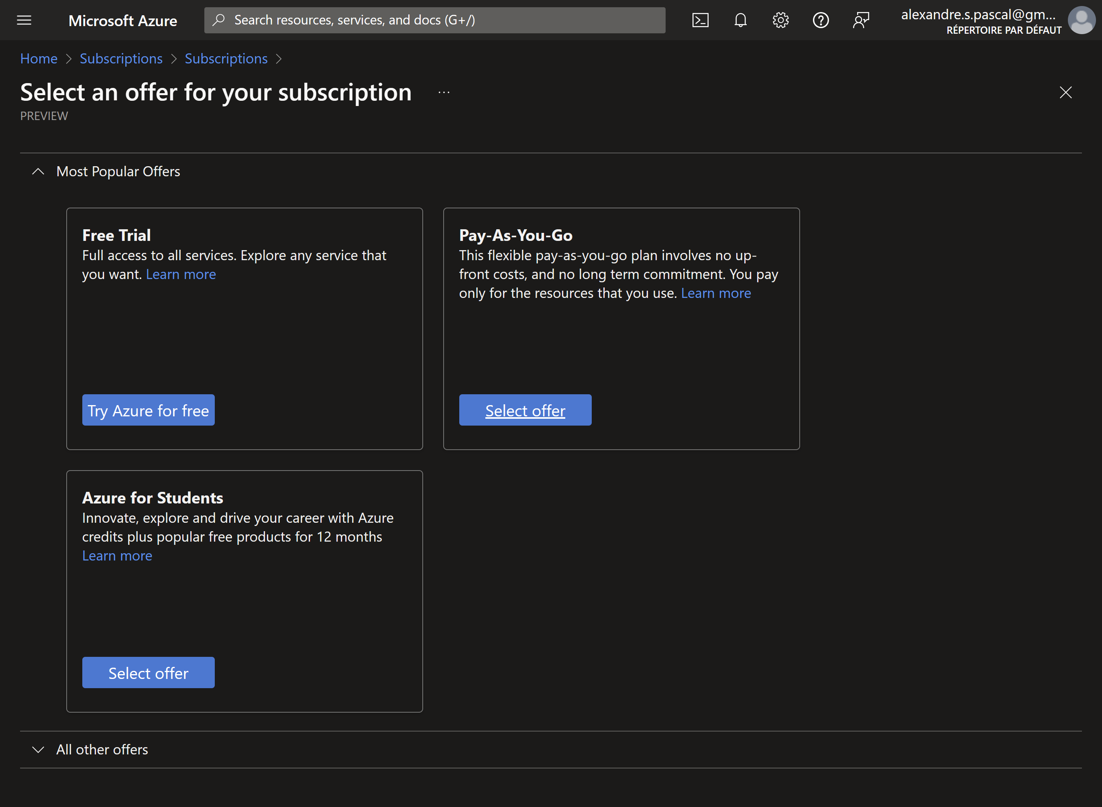Open Learn more for Azure for Students
This screenshot has width=1102, height=807.
coord(117,556)
